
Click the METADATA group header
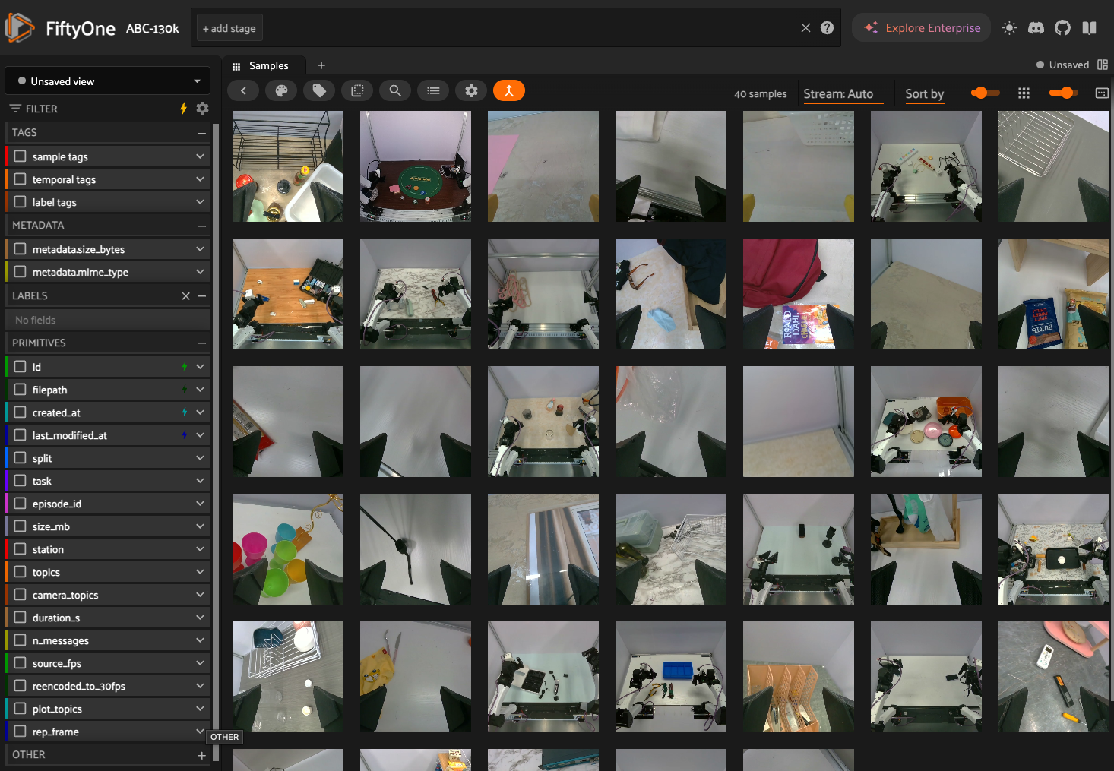point(107,226)
